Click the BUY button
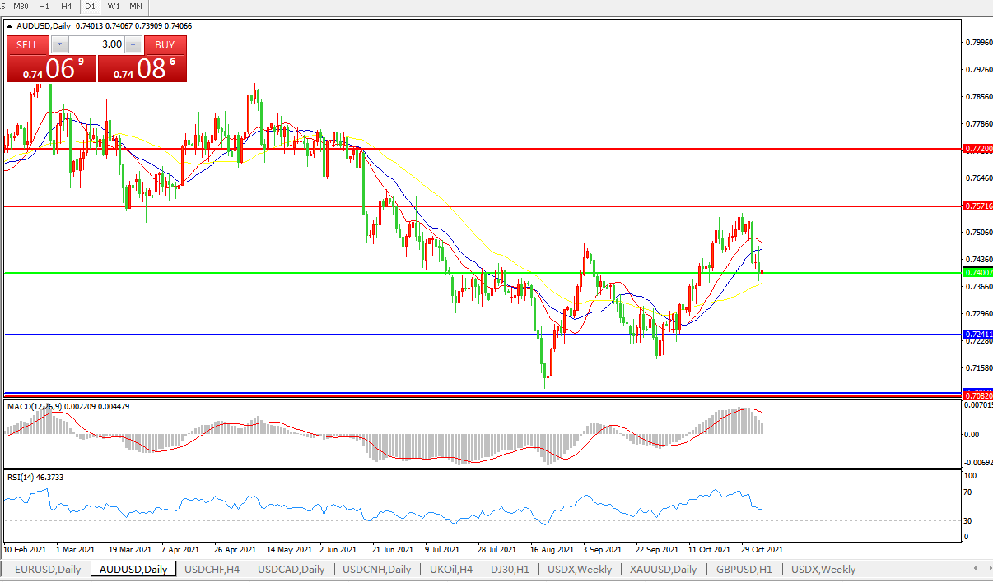This screenshot has height=582, width=993. coord(165,44)
